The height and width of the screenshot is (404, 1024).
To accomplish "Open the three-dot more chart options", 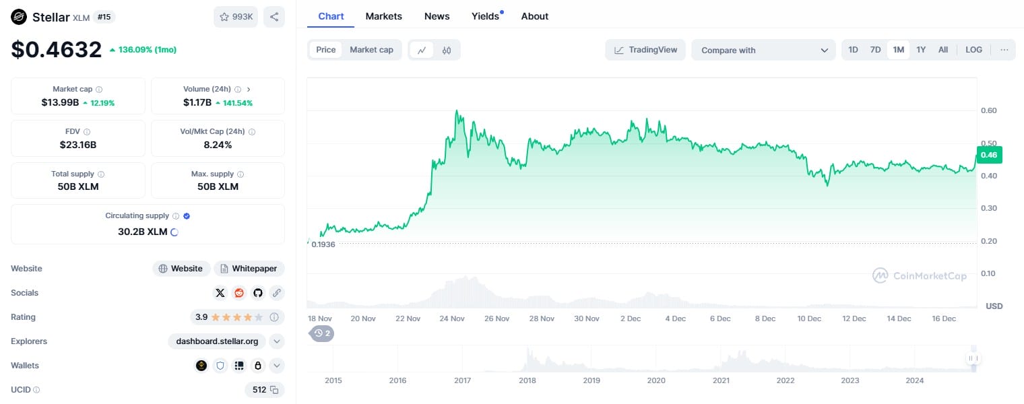I will tap(1004, 50).
